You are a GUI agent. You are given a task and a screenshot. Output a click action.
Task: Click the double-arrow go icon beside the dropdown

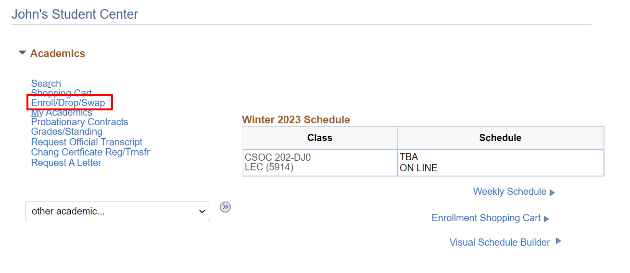[225, 207]
